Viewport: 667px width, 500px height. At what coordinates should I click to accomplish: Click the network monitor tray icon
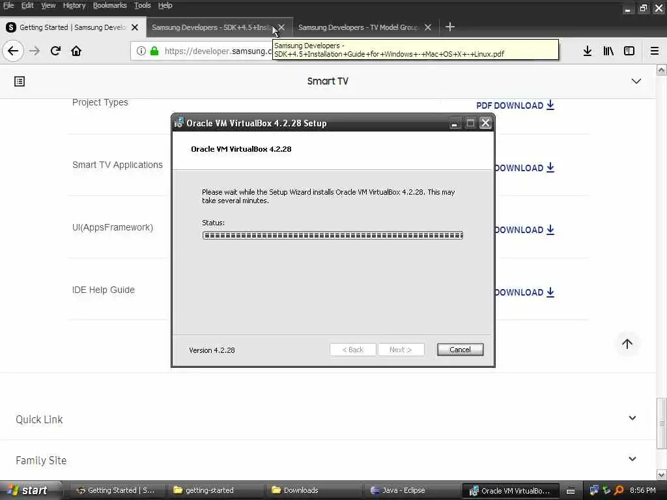[x=594, y=490]
